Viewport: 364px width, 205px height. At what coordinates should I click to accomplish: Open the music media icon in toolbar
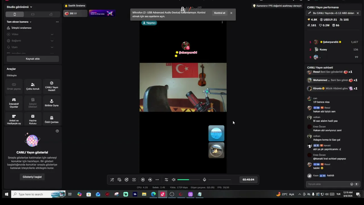click(x=119, y=180)
